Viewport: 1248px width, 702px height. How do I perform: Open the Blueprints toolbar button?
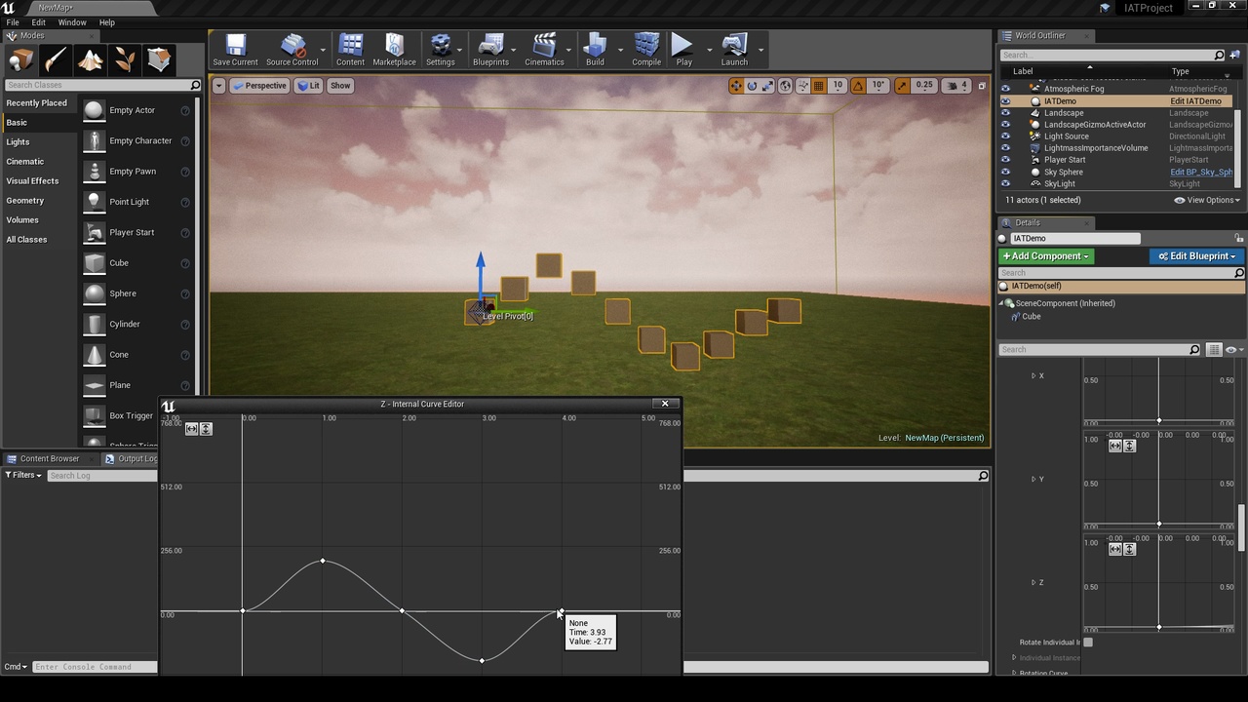(490, 50)
